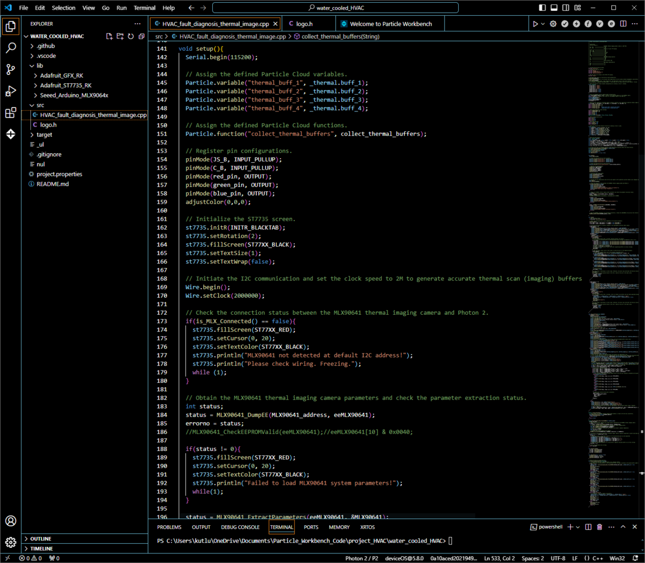Create a new file in Explorer
The width and height of the screenshot is (645, 563).
[x=109, y=36]
